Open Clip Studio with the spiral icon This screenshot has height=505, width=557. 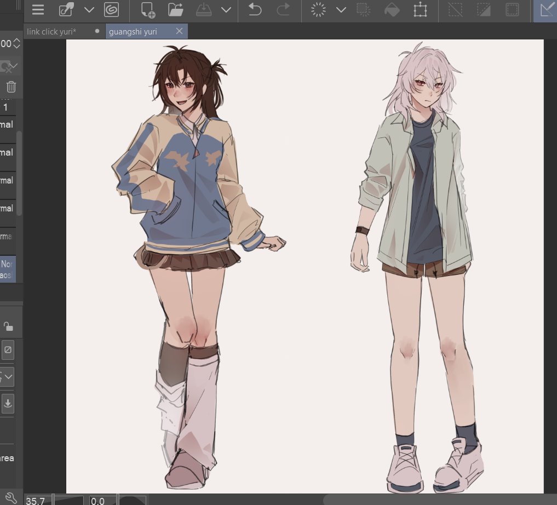(112, 10)
